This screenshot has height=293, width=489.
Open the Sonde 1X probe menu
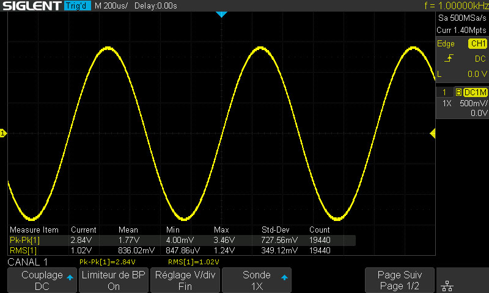[x=256, y=280]
